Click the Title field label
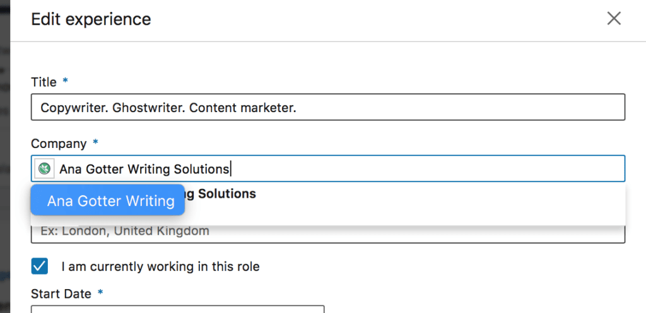This screenshot has width=646, height=313. (44, 83)
